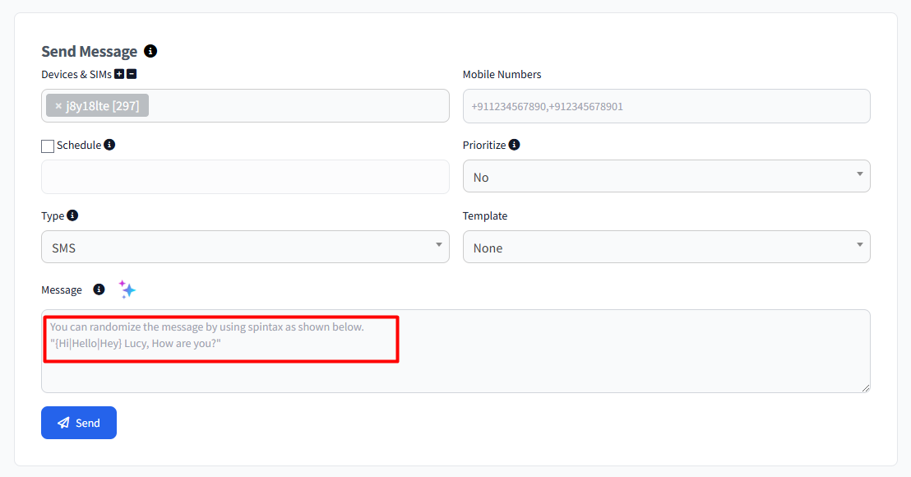Image resolution: width=911 pixels, height=477 pixels.
Task: Click the minus icon next to Devices & SIMs
Action: [132, 74]
